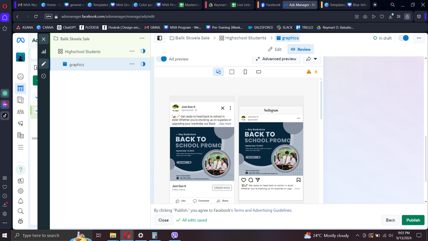The width and height of the screenshot is (428, 241).
Task: Open the all tools hamburger menu
Action: coord(21,147)
